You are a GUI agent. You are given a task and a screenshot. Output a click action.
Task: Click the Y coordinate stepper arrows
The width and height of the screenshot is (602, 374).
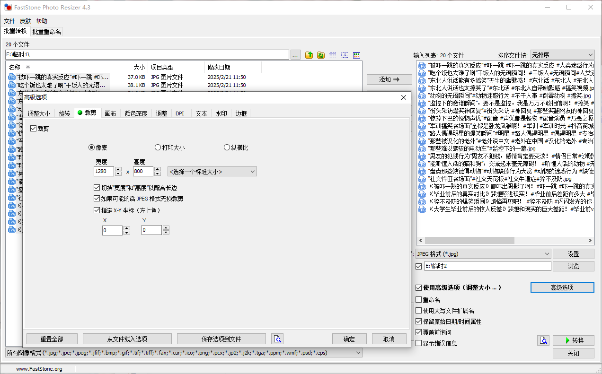point(166,230)
